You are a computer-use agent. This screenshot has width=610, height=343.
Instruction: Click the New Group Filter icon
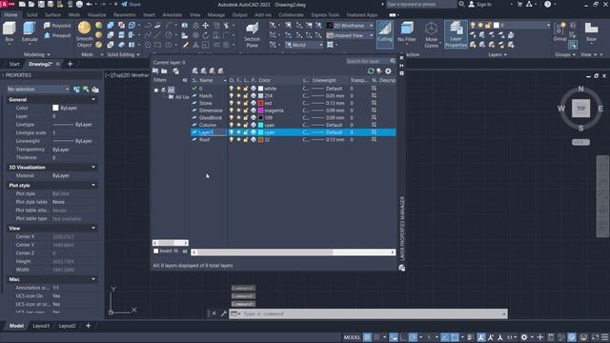coord(164,71)
